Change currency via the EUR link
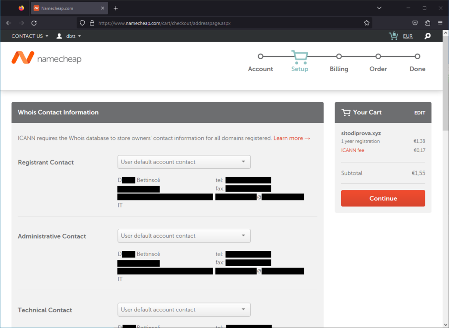Viewport: 449px width, 328px height. (x=408, y=36)
